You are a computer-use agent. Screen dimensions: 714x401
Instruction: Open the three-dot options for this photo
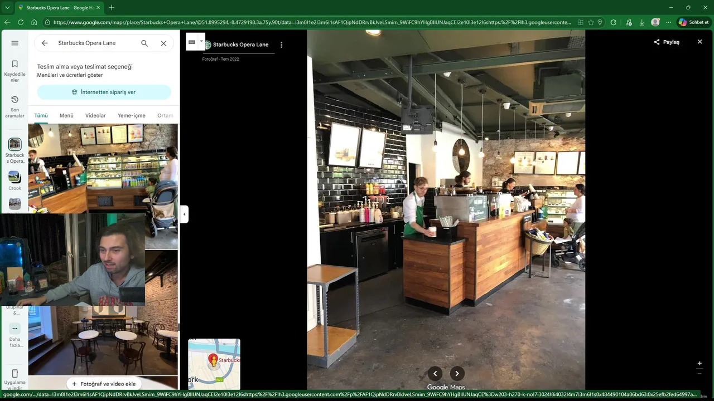click(x=281, y=45)
